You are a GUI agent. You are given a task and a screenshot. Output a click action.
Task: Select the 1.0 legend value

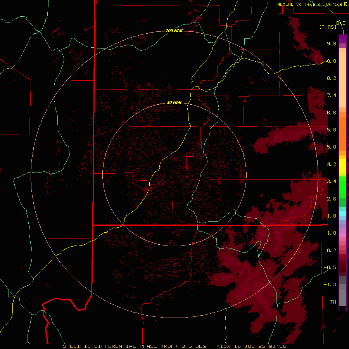[332, 233]
